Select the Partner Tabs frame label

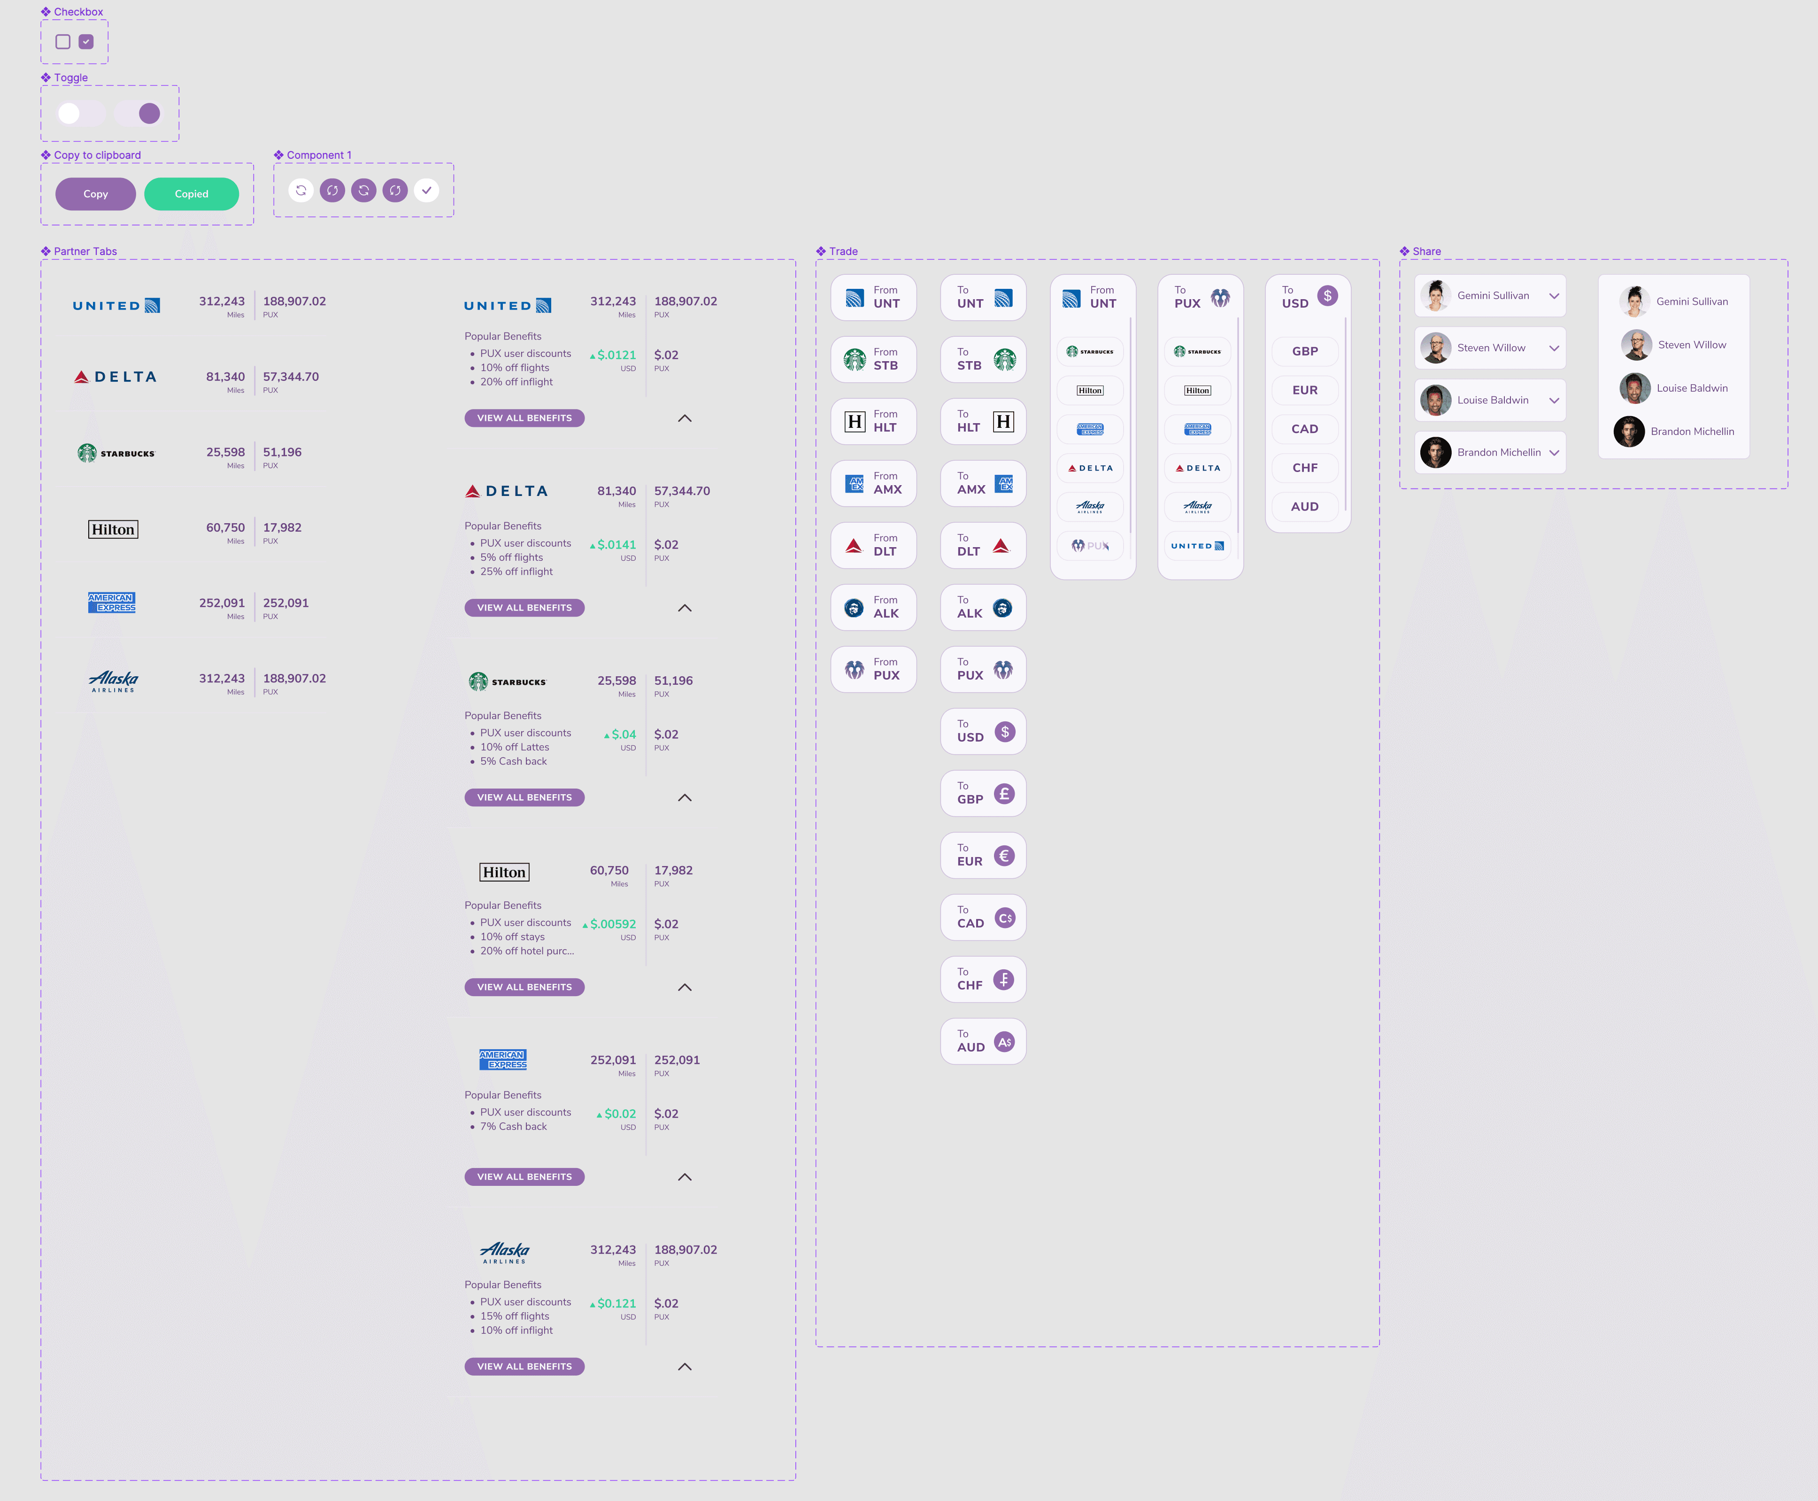(x=79, y=252)
